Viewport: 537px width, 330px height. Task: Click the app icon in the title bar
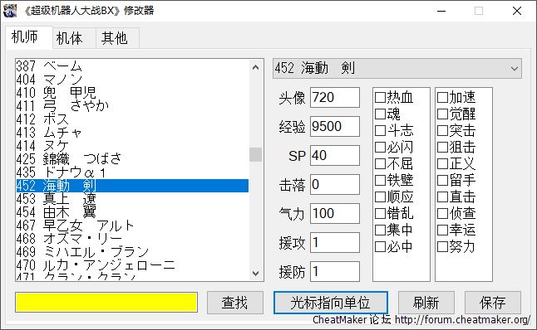[x=10, y=10]
